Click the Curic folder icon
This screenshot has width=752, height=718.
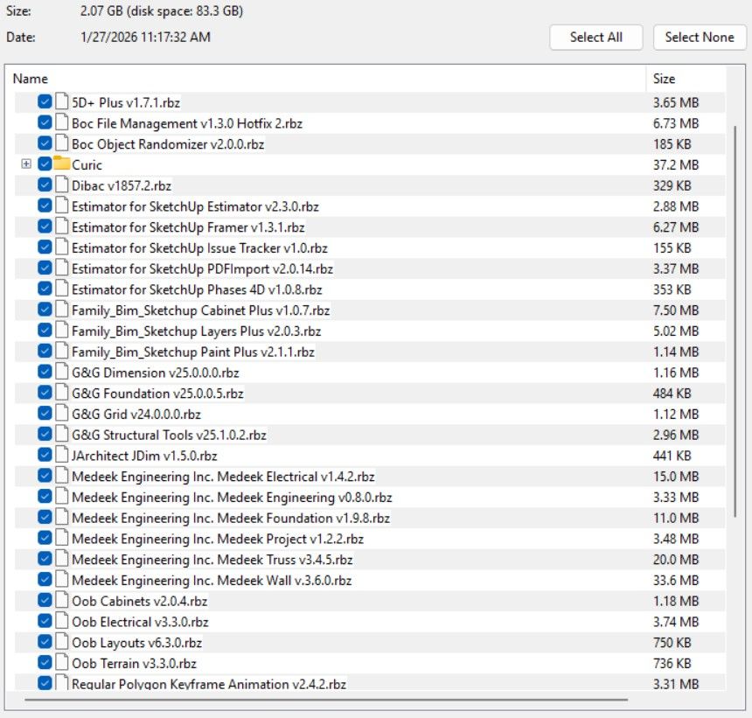click(x=61, y=163)
